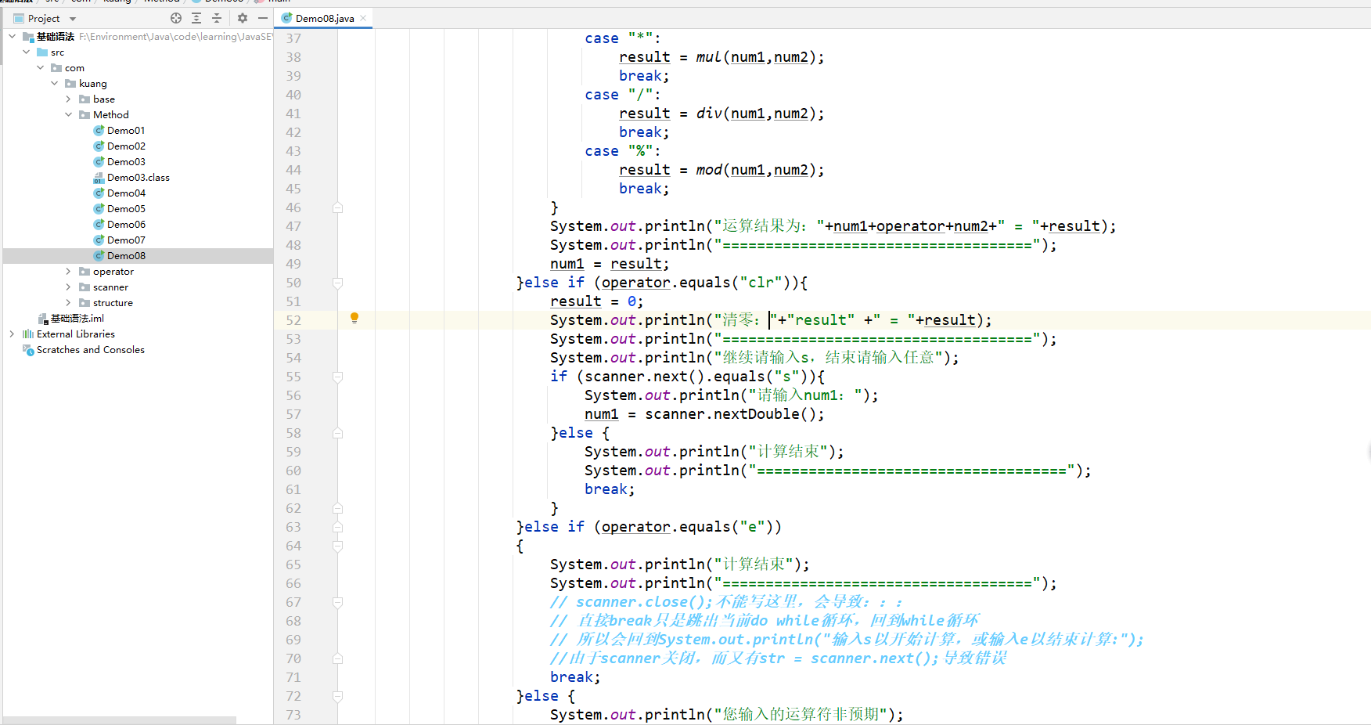Click line number 49 in the gutter
The height and width of the screenshot is (725, 1371).
(x=293, y=264)
